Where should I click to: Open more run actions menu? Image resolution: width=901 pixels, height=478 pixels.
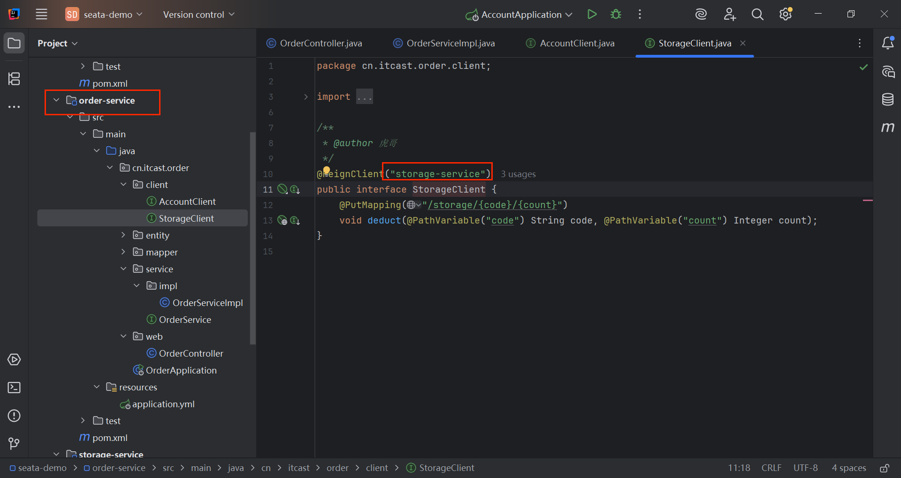[640, 15]
